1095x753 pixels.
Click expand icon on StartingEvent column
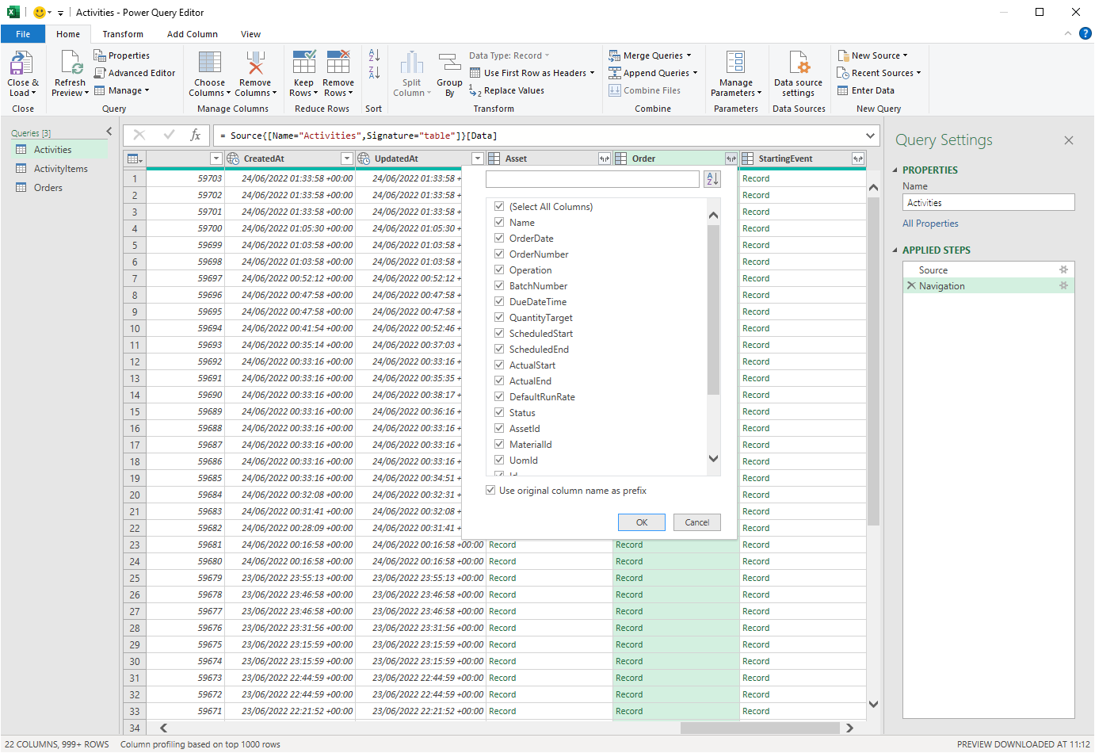[857, 159]
